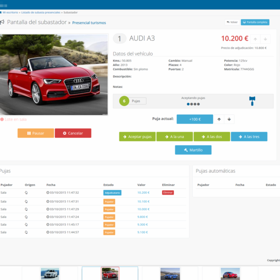Viewport: 280px width, 280px height.
Task: Open Listado de subasta presenciales breadcrumb
Action: 41,12
